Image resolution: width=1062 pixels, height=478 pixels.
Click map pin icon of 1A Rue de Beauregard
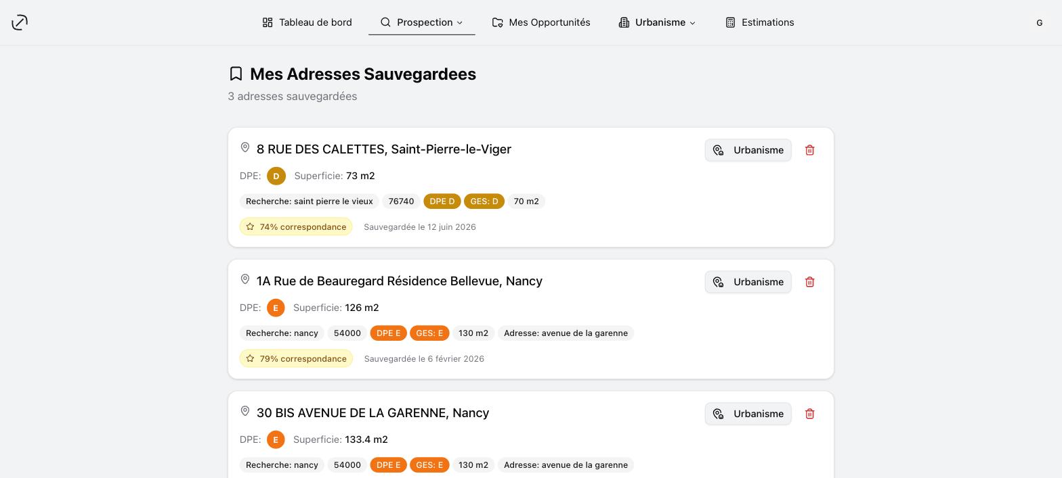245,279
